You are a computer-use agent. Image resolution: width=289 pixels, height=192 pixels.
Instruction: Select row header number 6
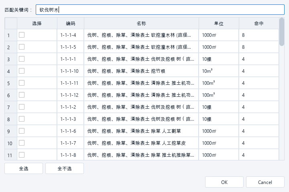point(11,95)
